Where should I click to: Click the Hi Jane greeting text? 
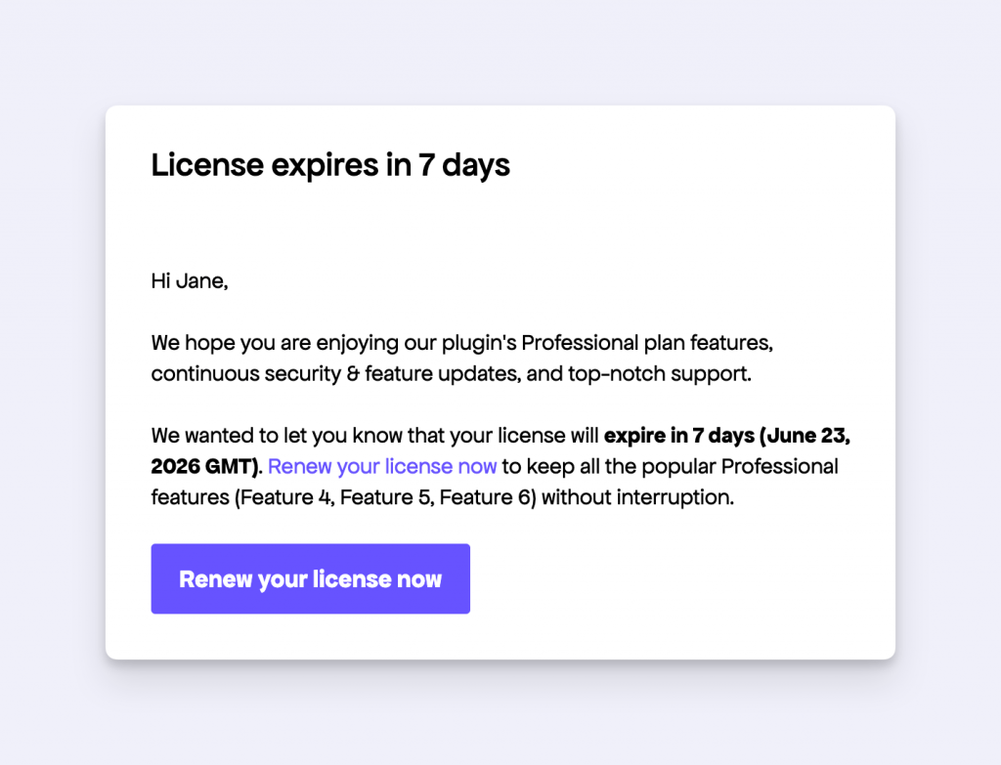189,280
